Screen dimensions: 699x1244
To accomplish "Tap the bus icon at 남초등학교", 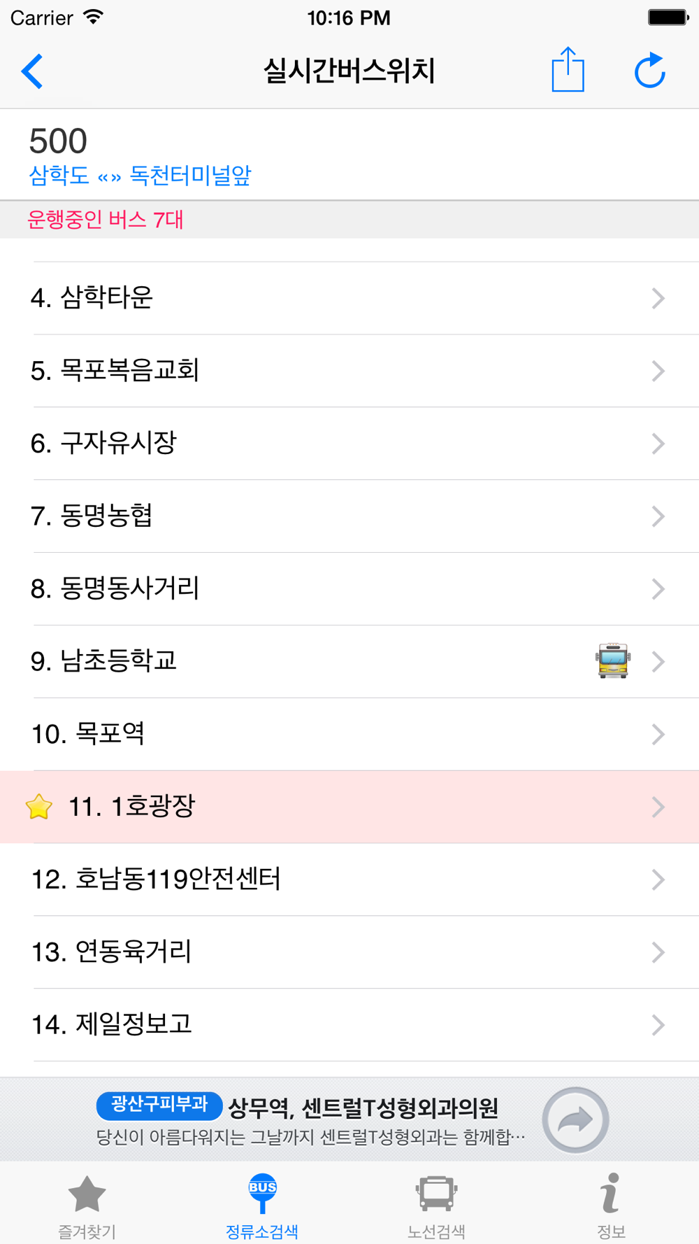I will click(x=613, y=661).
